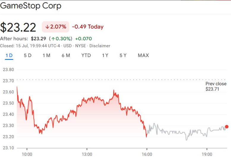Show the 5Y price history

[123, 55]
